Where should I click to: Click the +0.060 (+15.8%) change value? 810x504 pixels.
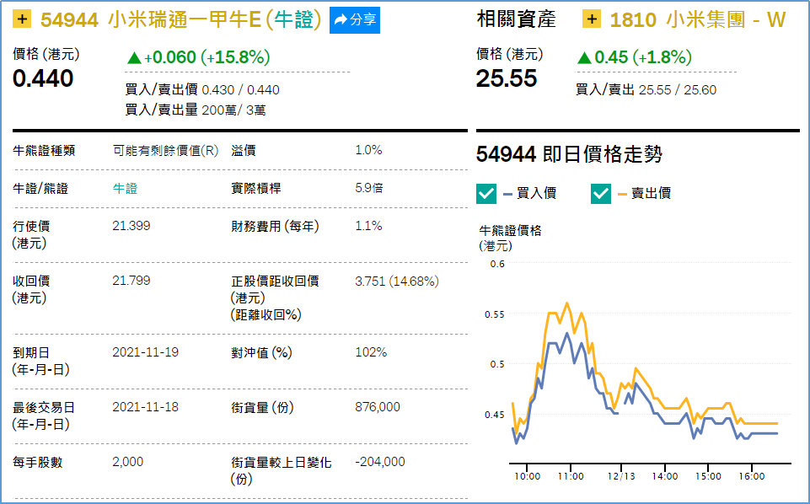198,57
